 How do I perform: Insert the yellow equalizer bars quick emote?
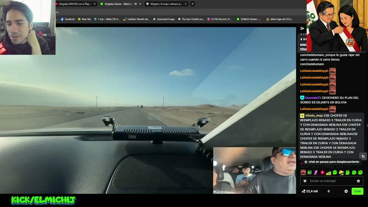pyautogui.click(x=329, y=173)
